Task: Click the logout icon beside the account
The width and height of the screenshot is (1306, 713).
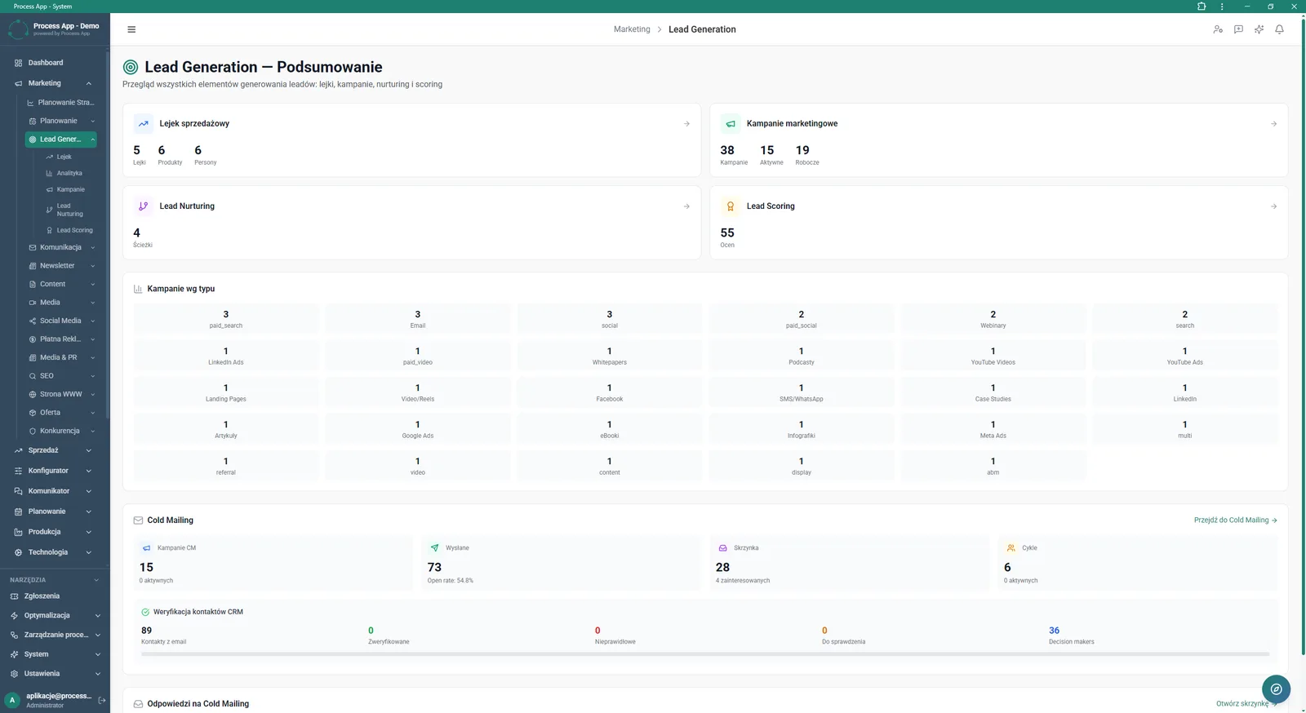Action: (102, 700)
